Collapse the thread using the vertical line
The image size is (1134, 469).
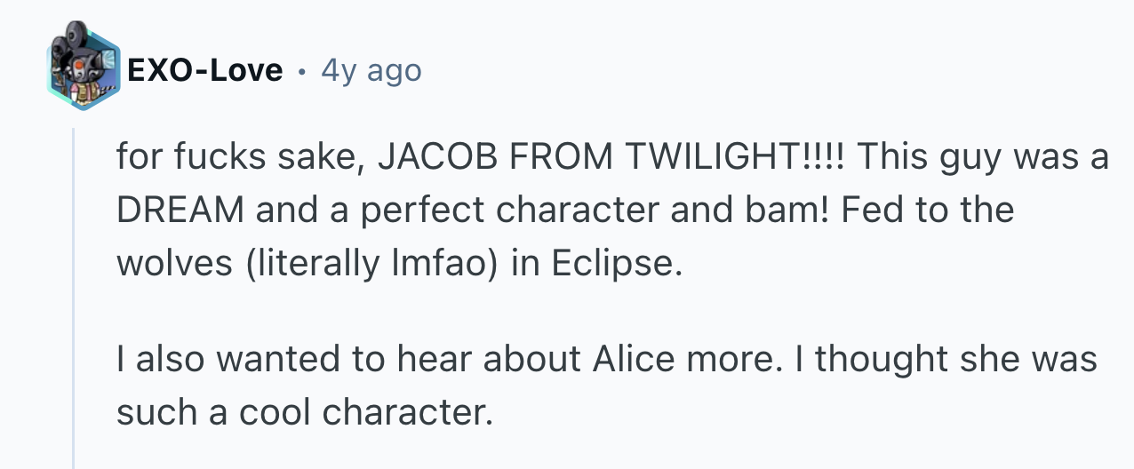point(74,298)
